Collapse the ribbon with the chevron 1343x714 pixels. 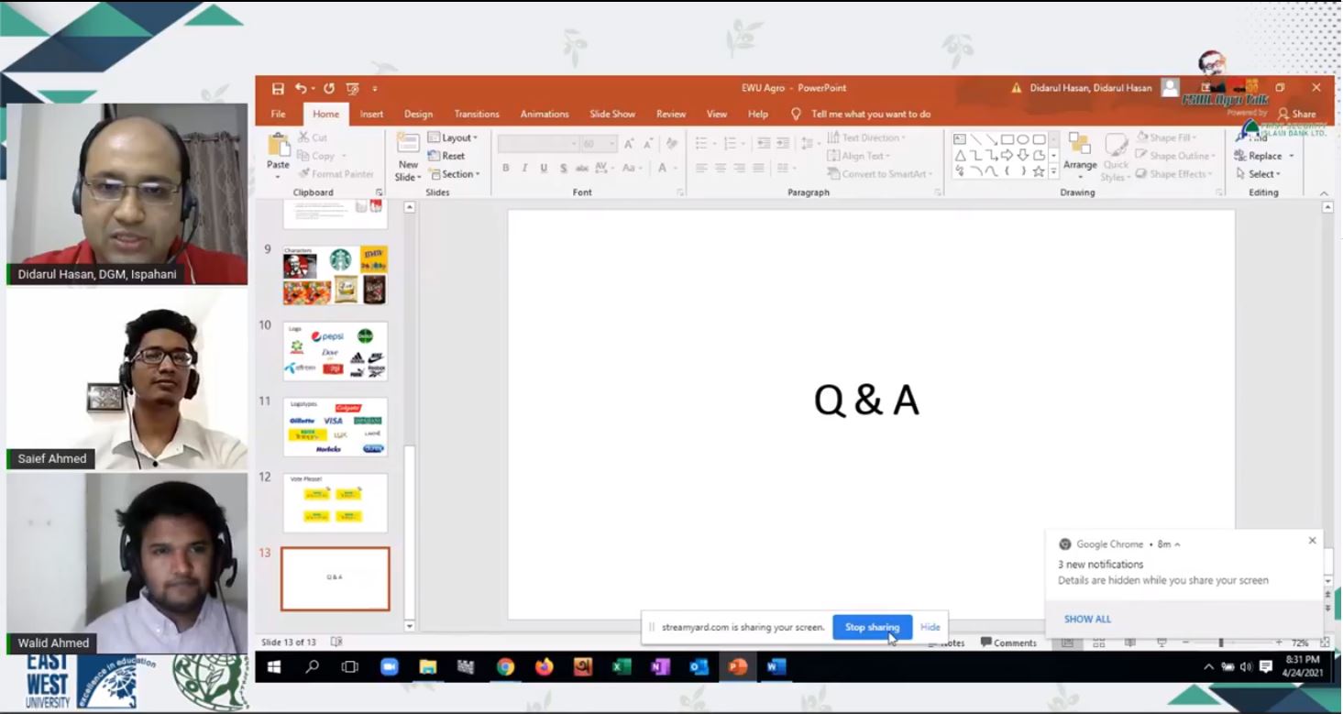coord(1324,192)
